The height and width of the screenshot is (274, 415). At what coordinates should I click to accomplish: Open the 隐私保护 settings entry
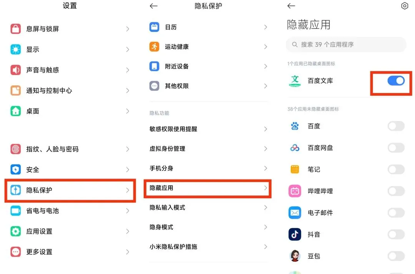(70, 190)
